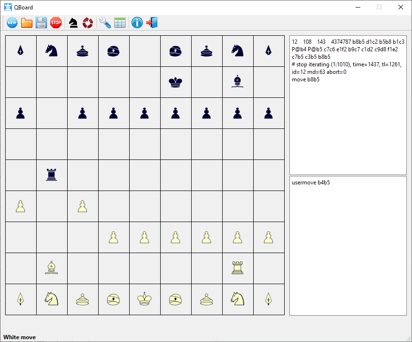Select the black king piece
This screenshot has width=412, height=342.
pyautogui.click(x=176, y=82)
